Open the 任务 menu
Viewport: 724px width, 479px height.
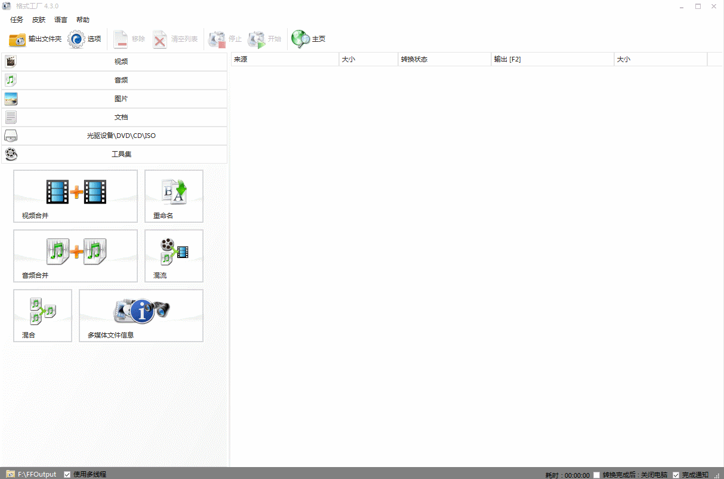(17, 20)
